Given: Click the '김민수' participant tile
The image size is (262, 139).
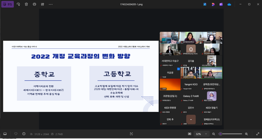Looking at the screenshot, I should [x=191, y=108].
